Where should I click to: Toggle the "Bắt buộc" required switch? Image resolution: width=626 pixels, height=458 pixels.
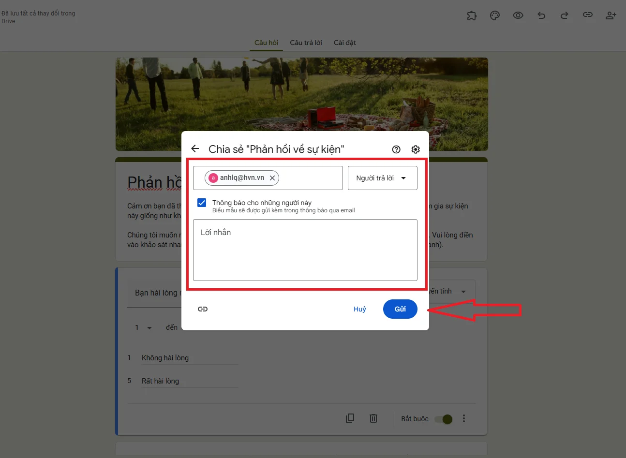(x=443, y=419)
